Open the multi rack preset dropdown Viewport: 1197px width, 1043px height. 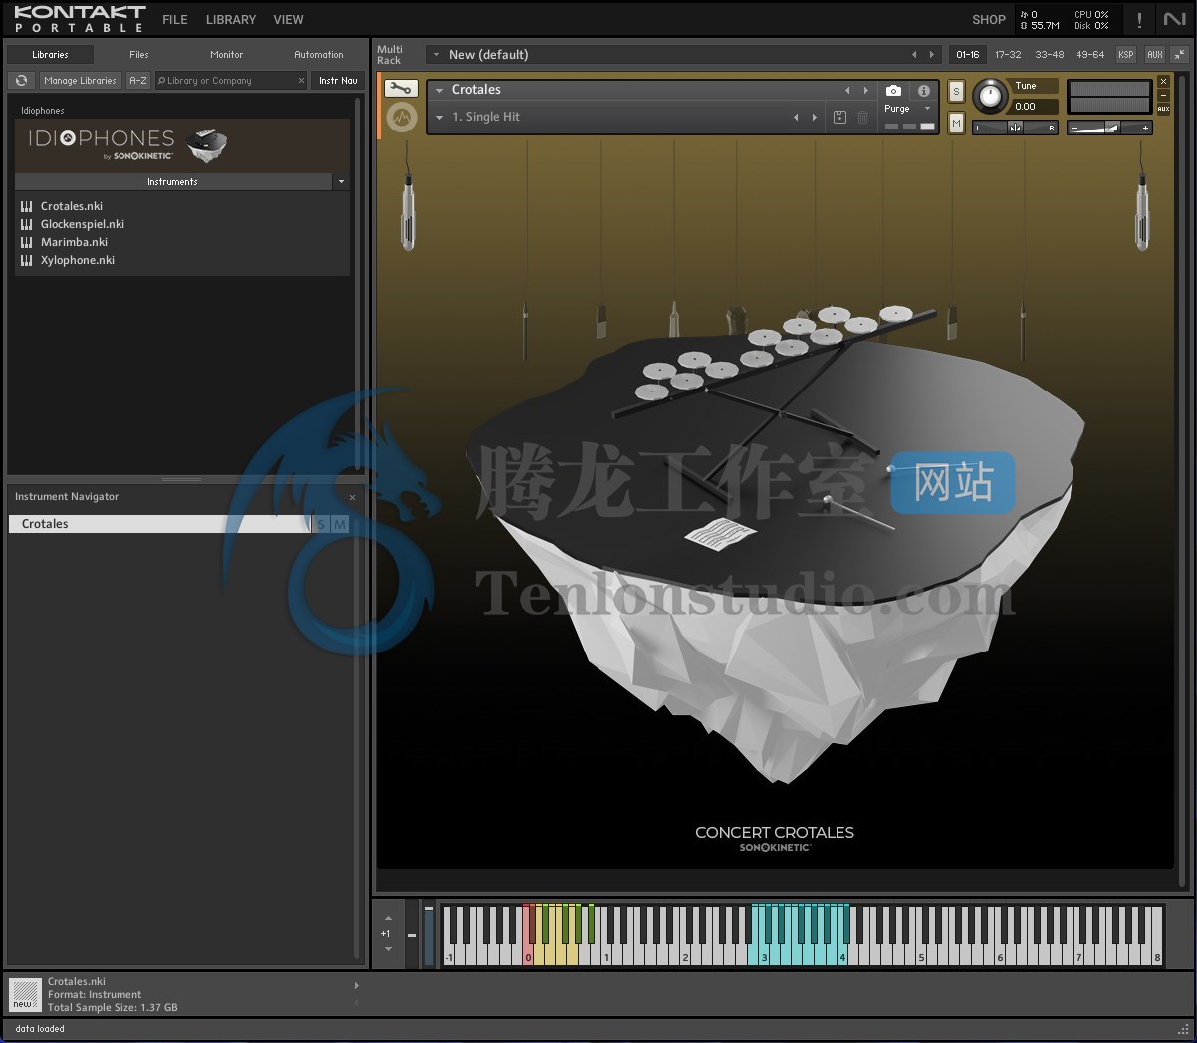point(436,55)
